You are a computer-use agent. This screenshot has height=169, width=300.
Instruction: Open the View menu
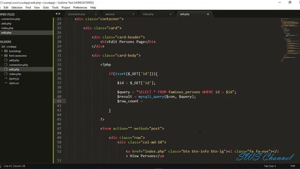click(37, 8)
